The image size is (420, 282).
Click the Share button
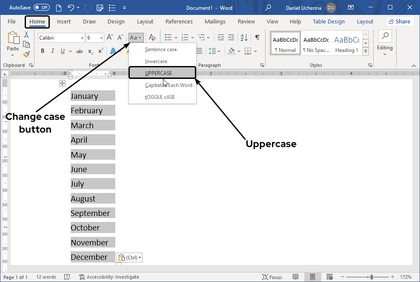[x=400, y=22]
